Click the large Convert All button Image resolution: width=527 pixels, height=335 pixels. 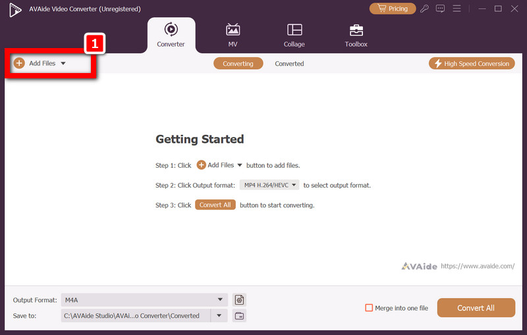476,308
